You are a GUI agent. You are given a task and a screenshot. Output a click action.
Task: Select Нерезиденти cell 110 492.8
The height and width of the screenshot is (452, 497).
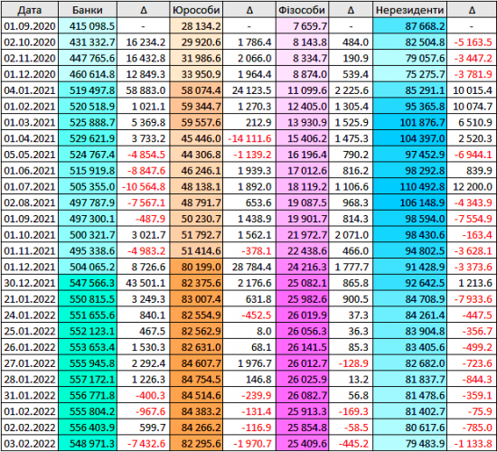point(409,187)
